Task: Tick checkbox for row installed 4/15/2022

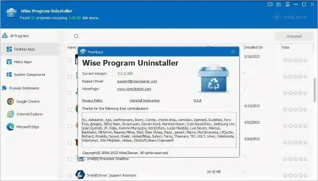Action: tap(69, 109)
